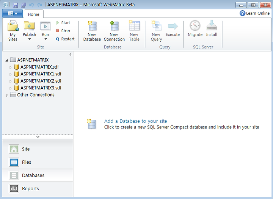Click the Redo icon in title bar

40,5
